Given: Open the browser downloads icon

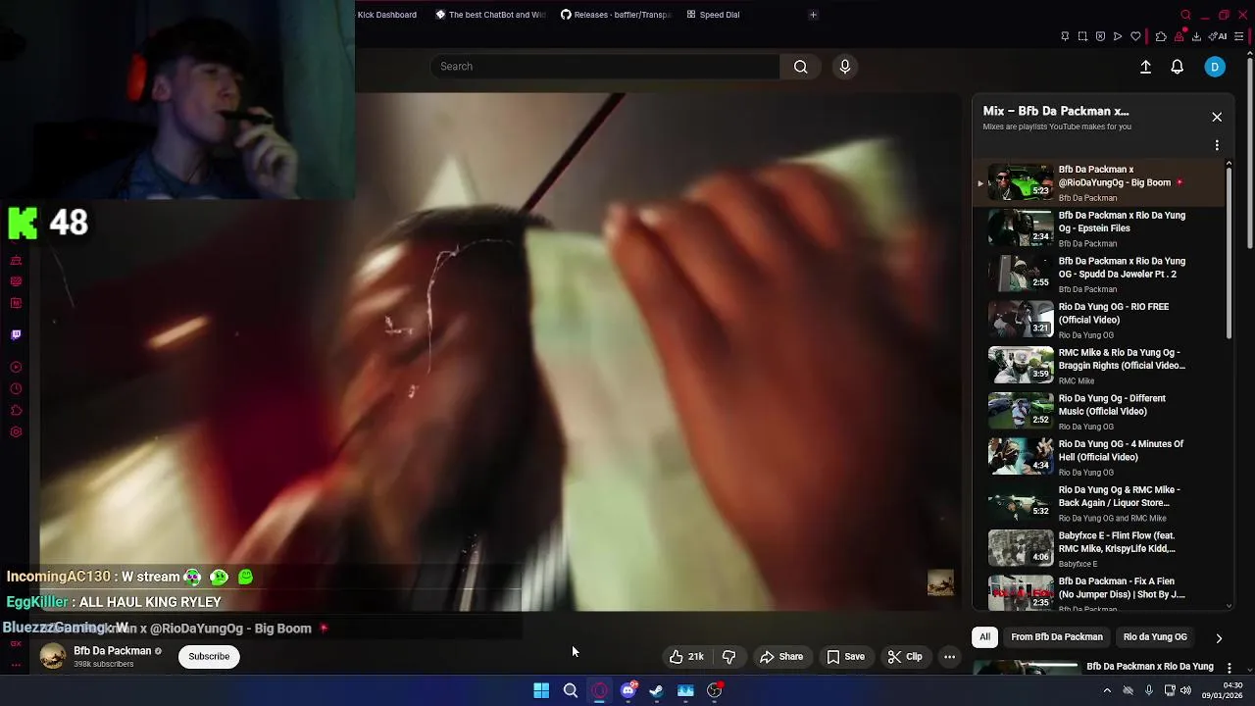Looking at the screenshot, I should pyautogui.click(x=1197, y=36).
